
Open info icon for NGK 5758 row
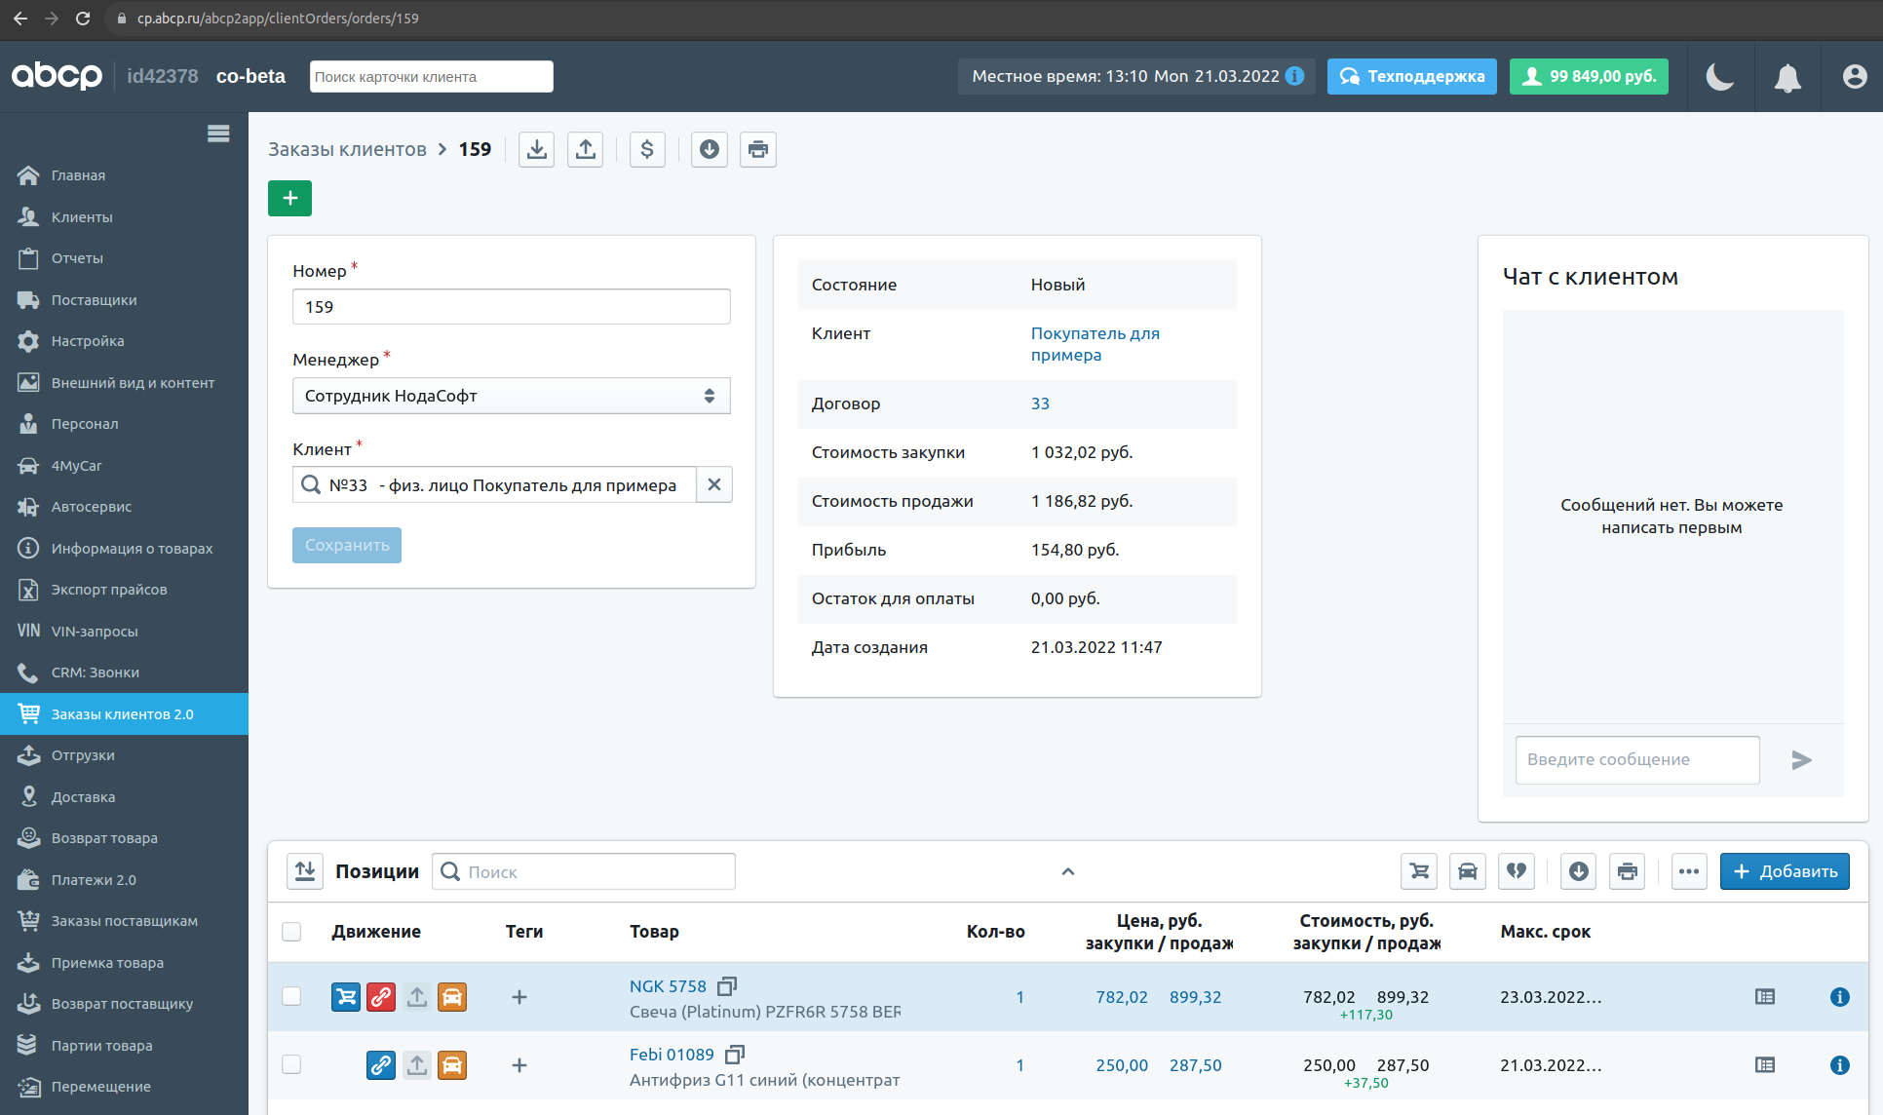pos(1840,996)
